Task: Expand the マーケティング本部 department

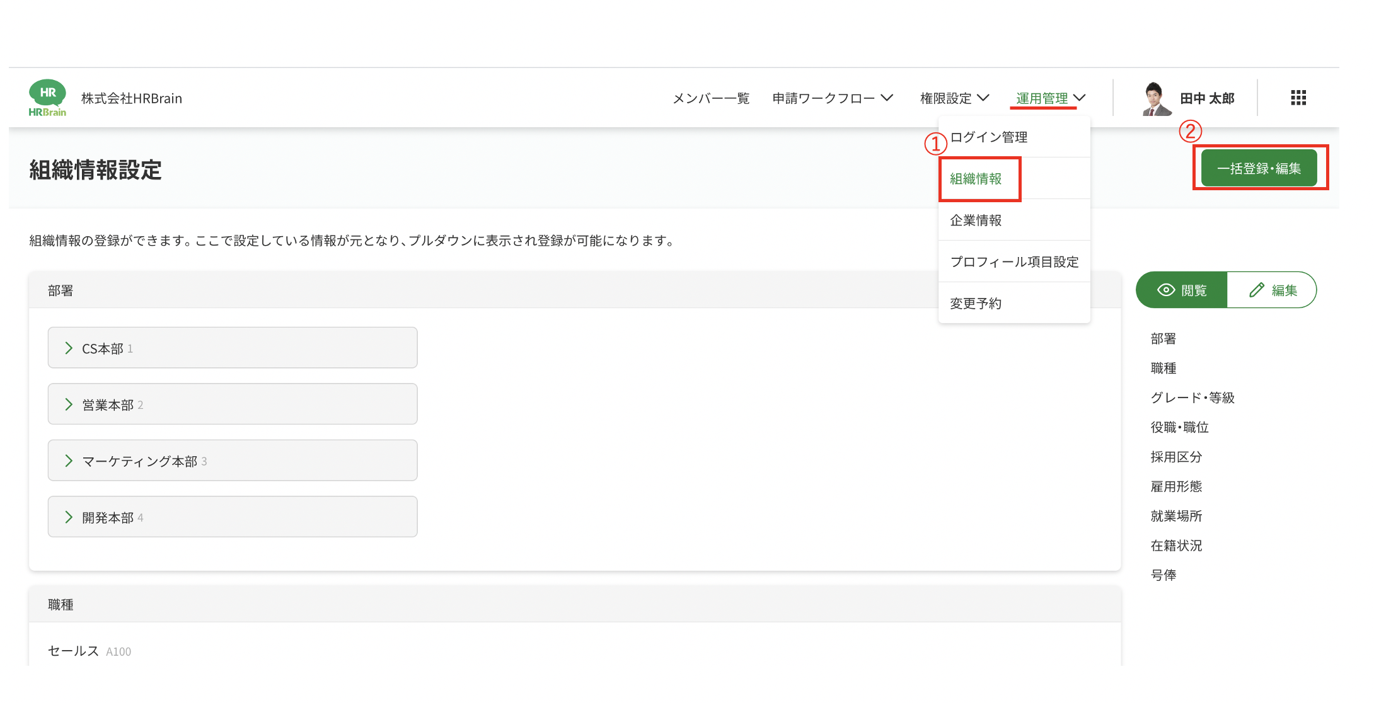Action: pyautogui.click(x=233, y=460)
